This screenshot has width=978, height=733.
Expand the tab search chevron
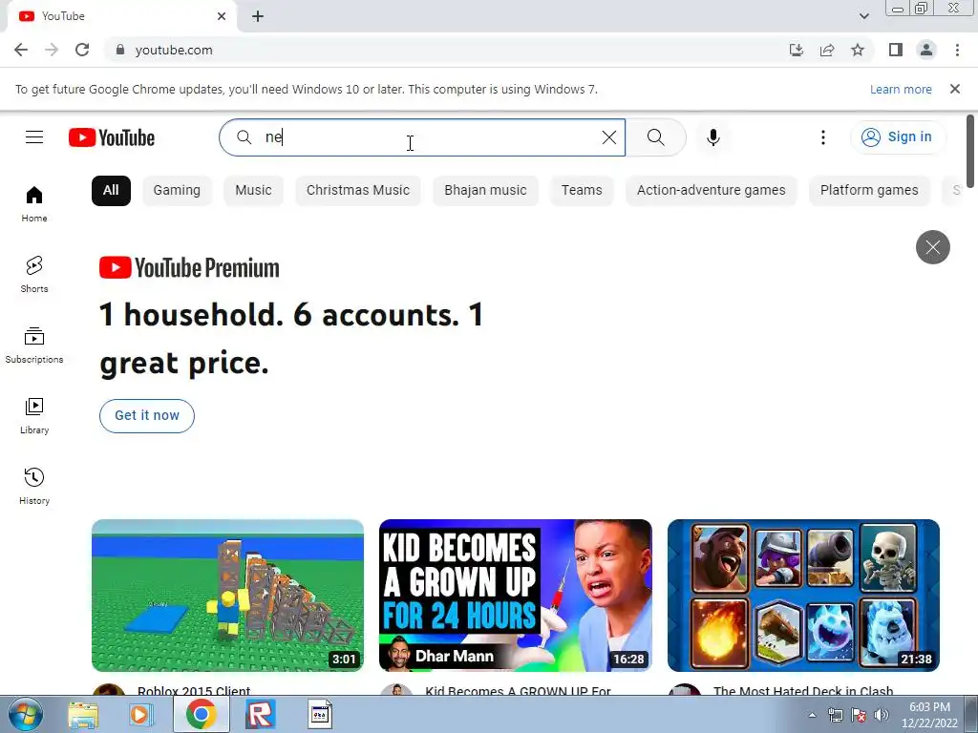[863, 16]
